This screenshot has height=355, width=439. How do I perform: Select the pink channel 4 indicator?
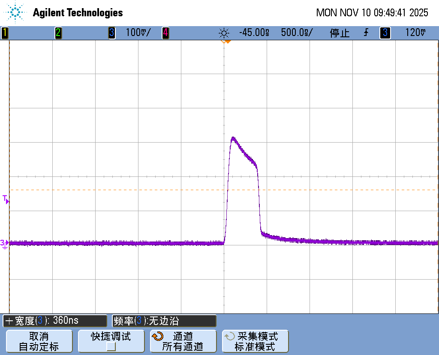point(165,33)
